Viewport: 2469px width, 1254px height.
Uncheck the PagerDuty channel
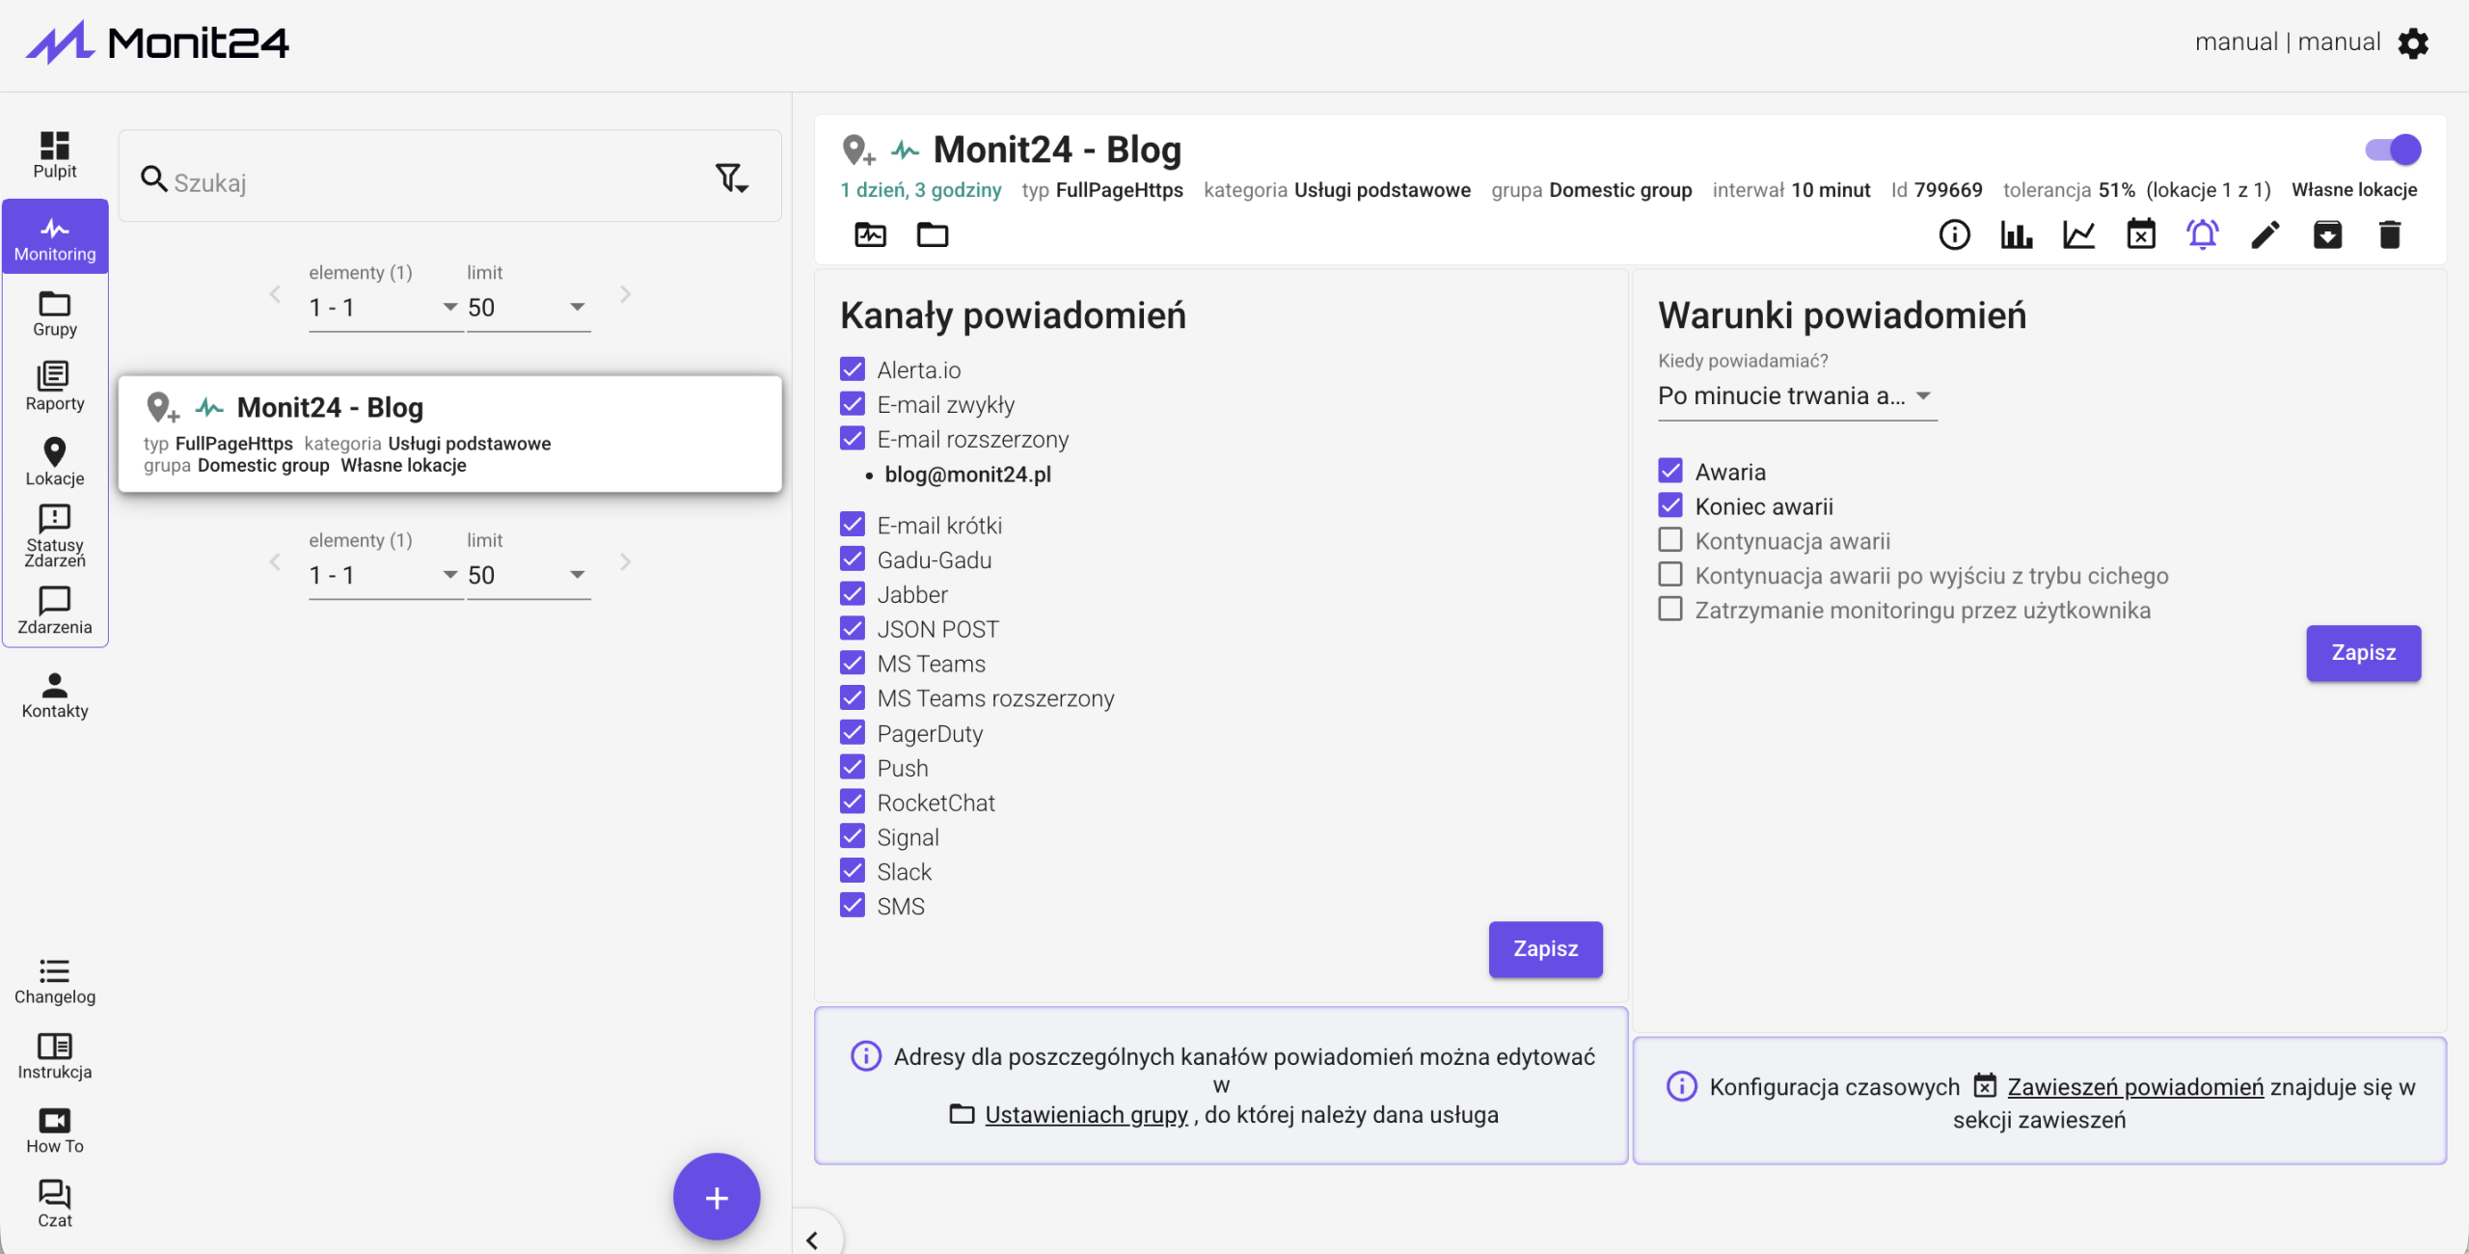coord(853,733)
